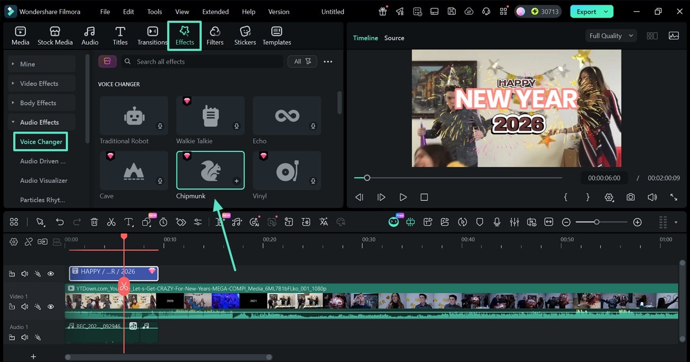690x362 pixels.
Task: Open the three-dot more options menu
Action: (328, 62)
